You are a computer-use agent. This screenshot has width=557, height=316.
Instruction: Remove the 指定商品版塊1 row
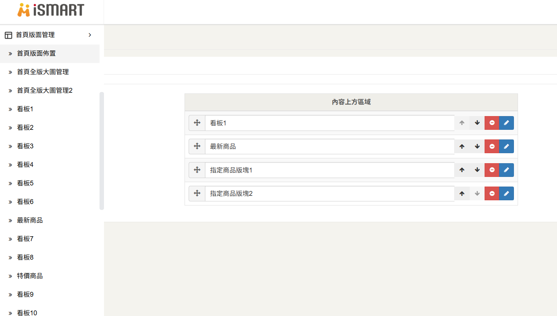coord(492,170)
